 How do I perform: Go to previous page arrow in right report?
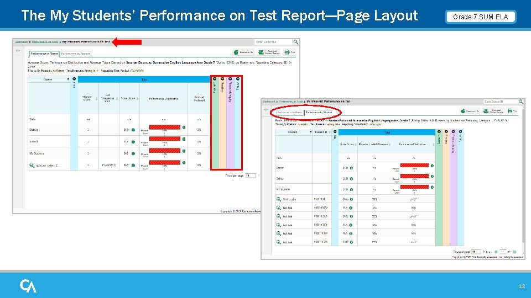point(496,252)
